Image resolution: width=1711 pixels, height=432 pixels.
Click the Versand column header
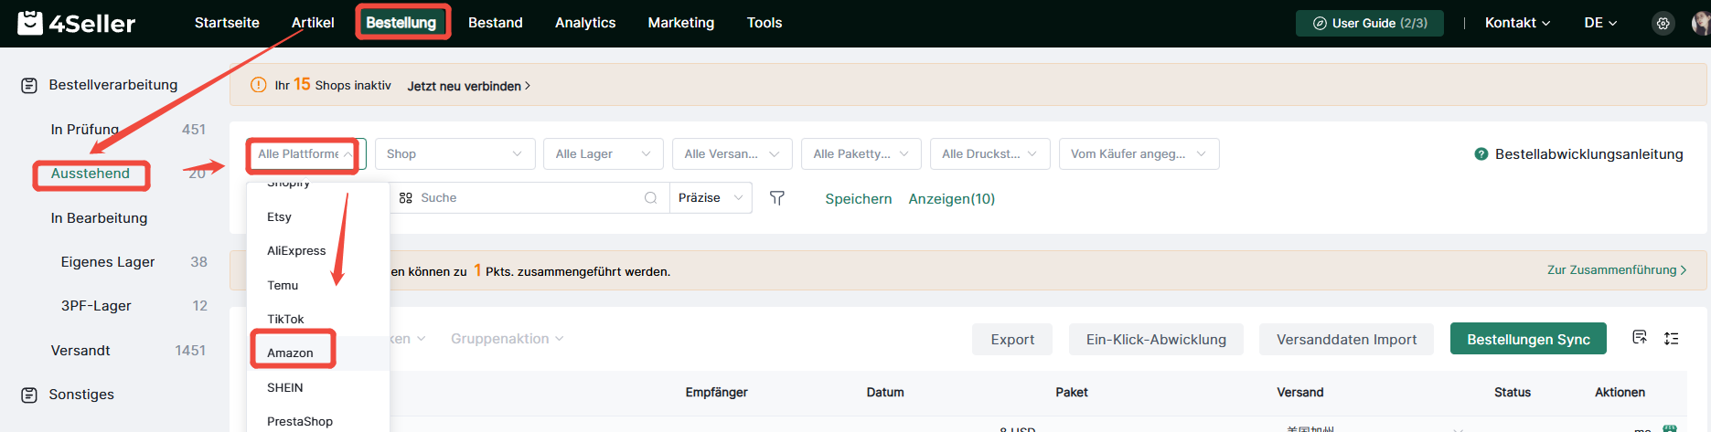coord(1299,393)
